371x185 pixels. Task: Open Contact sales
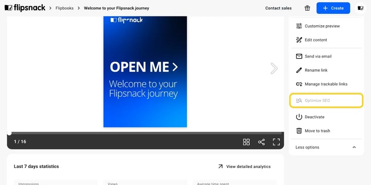(278, 8)
